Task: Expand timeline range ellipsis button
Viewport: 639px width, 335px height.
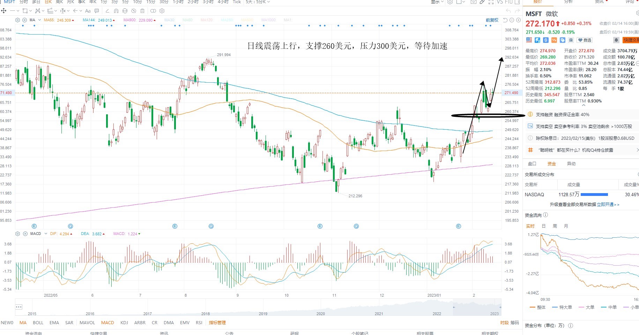Action: click(19, 307)
